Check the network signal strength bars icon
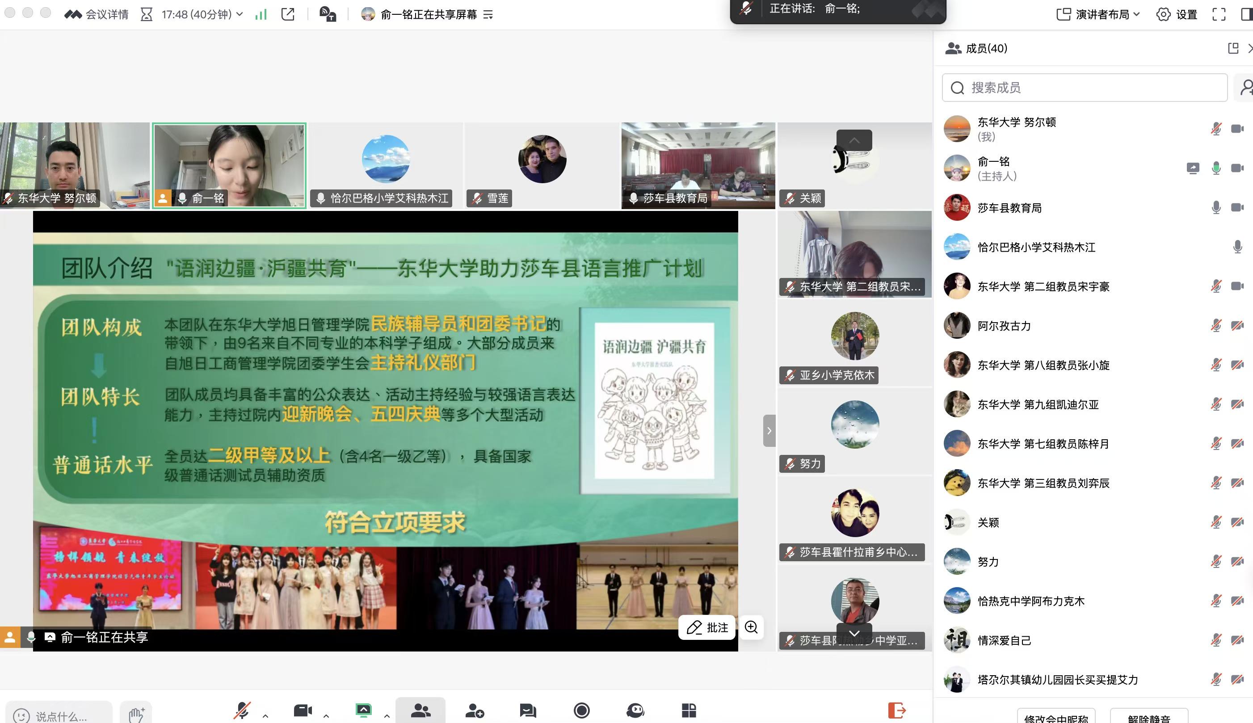Viewport: 1253px width, 723px height. pos(261,14)
